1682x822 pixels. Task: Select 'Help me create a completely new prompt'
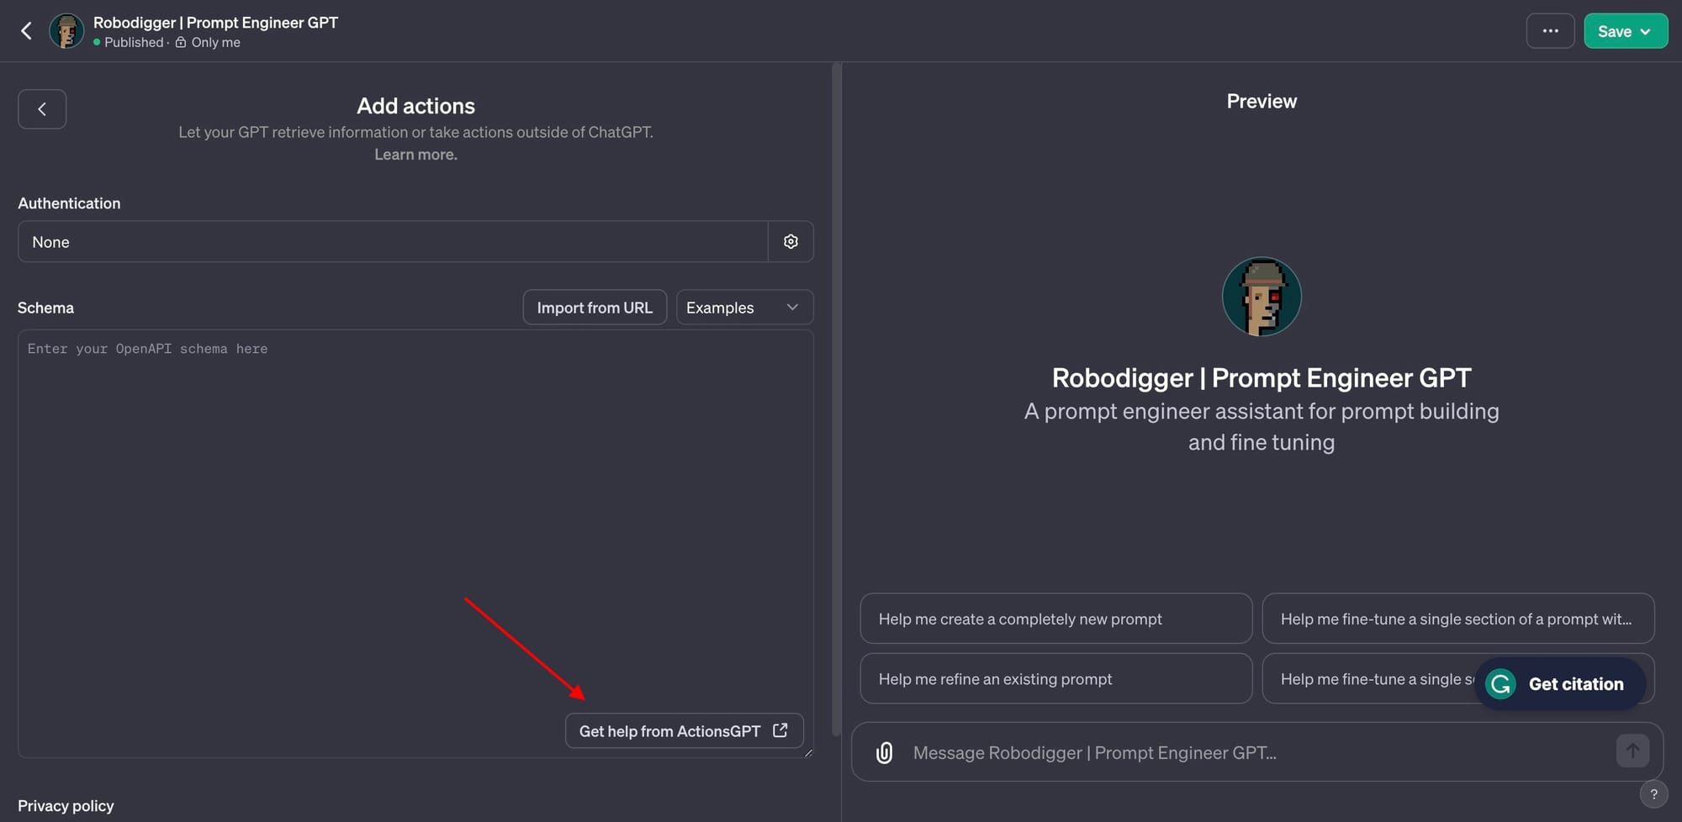tap(1055, 619)
